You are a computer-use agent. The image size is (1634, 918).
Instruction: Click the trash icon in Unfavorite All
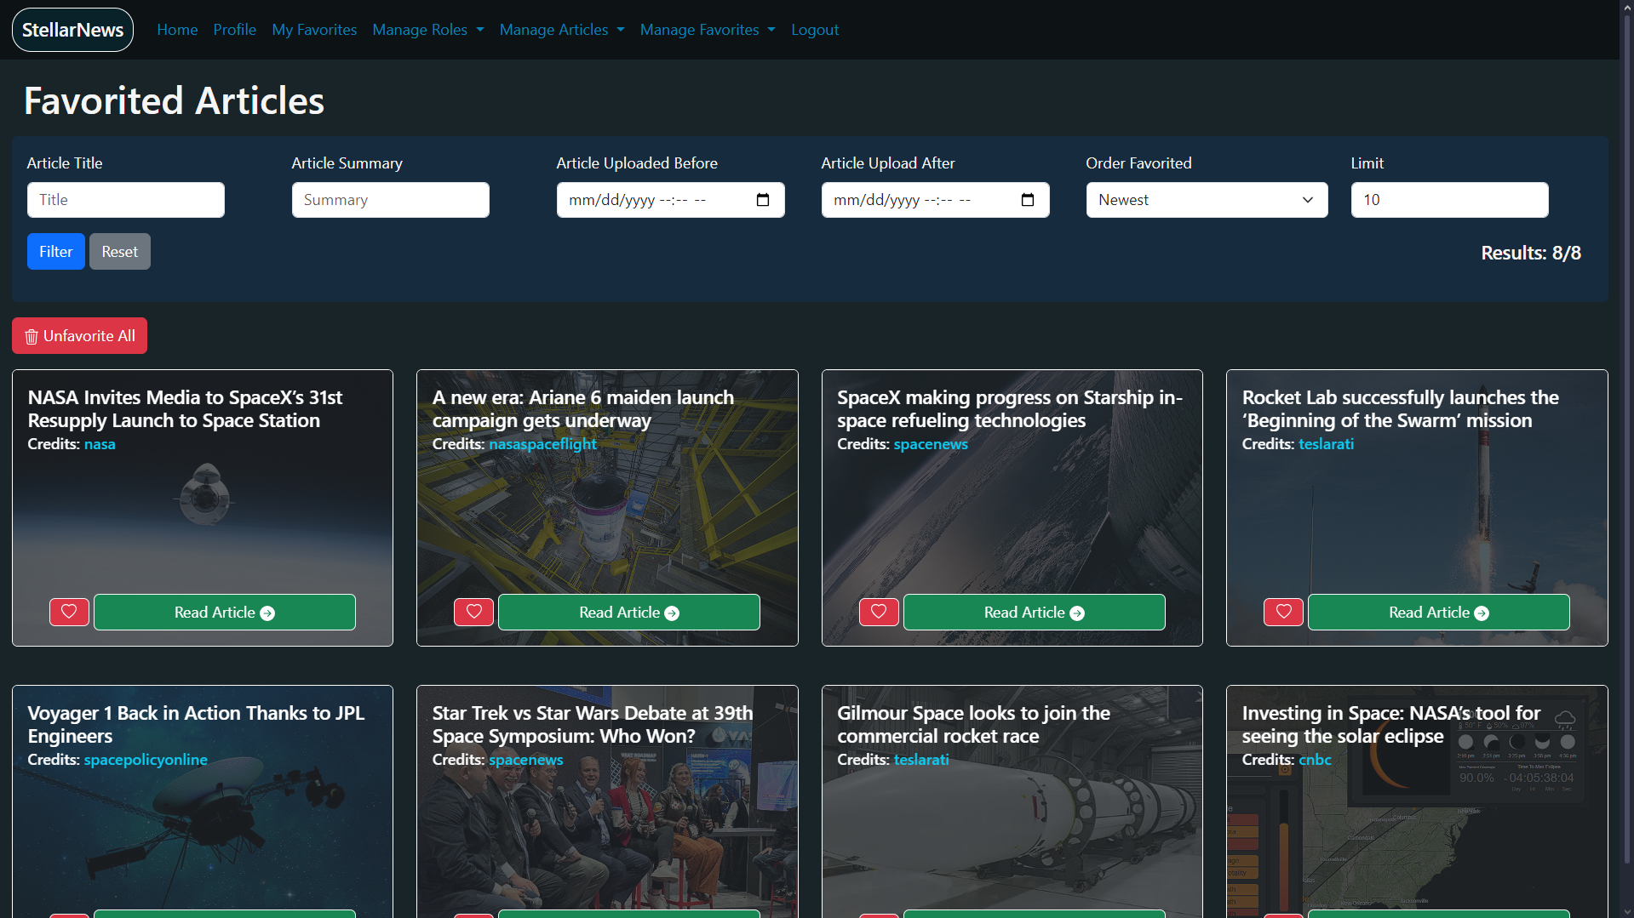[x=31, y=336]
